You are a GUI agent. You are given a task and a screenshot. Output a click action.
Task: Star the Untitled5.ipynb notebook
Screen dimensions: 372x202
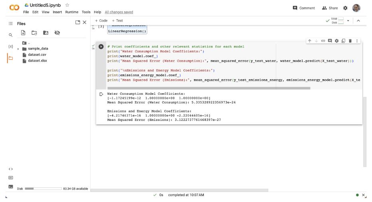pyautogui.click(x=67, y=5)
